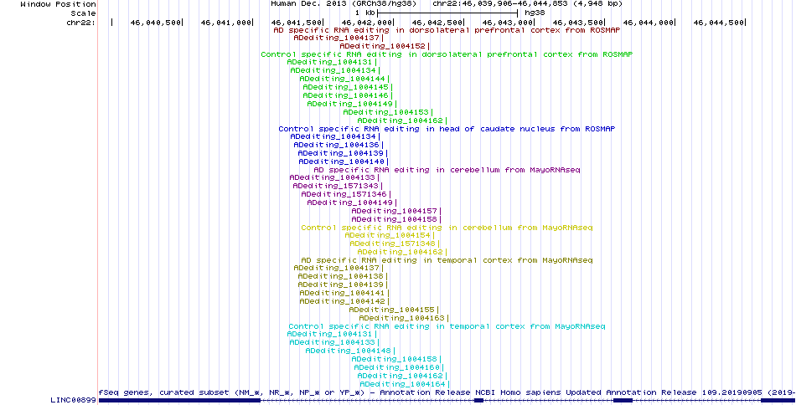This screenshot has height=405, width=796.
Task: Click the 46,044,500 ruler position label
Action: (x=719, y=23)
